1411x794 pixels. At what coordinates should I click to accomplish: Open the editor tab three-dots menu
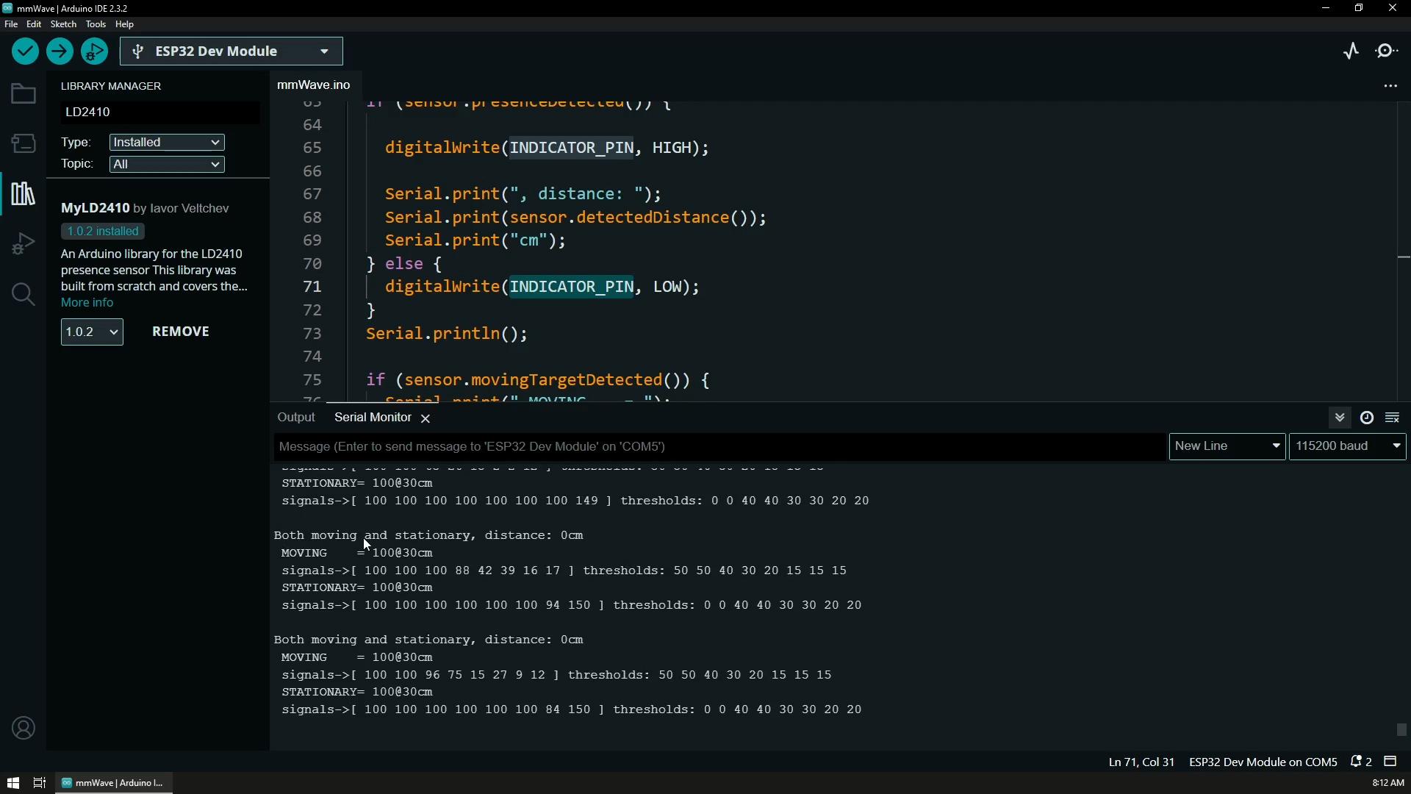[x=1390, y=87]
